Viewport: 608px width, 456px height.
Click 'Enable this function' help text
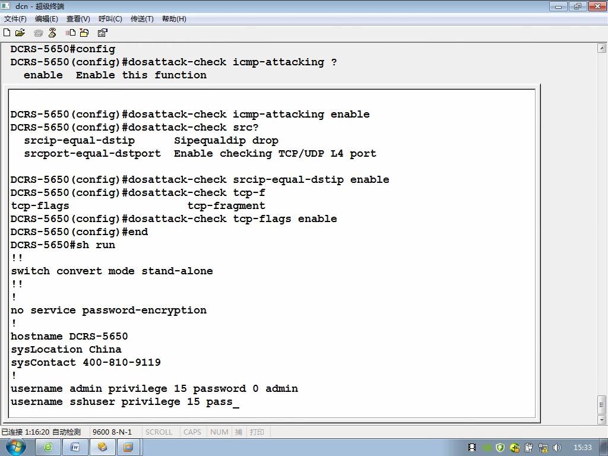141,75
